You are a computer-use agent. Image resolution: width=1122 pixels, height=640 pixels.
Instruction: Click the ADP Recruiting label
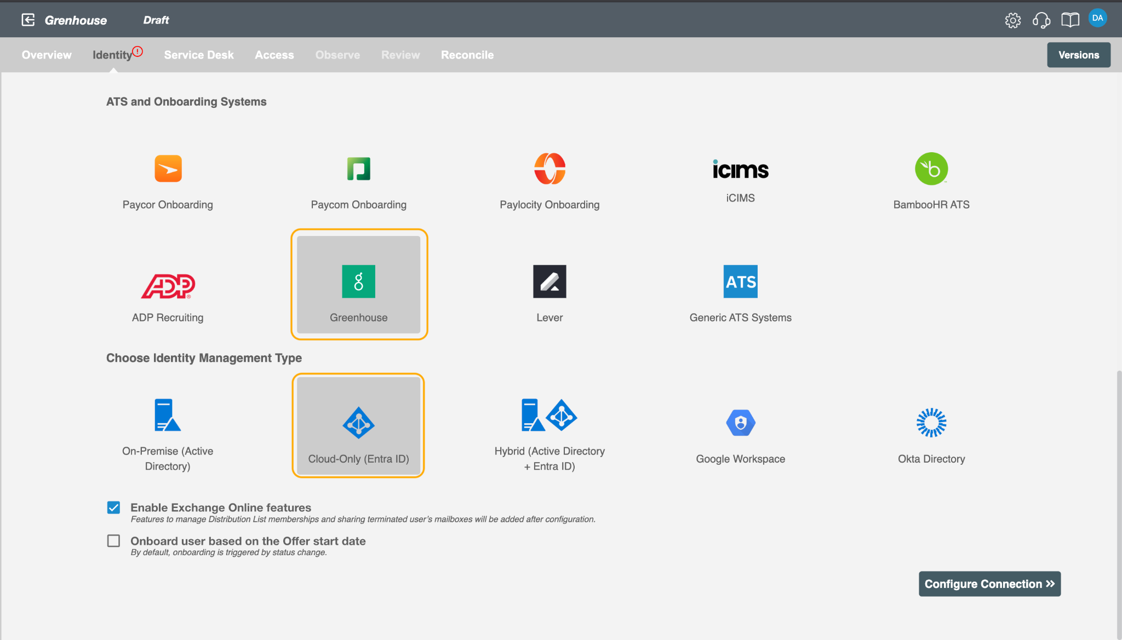click(168, 318)
